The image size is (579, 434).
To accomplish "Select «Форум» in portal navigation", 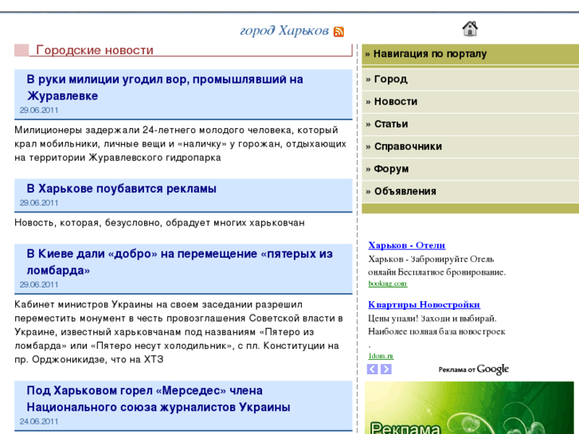I will coord(471,169).
